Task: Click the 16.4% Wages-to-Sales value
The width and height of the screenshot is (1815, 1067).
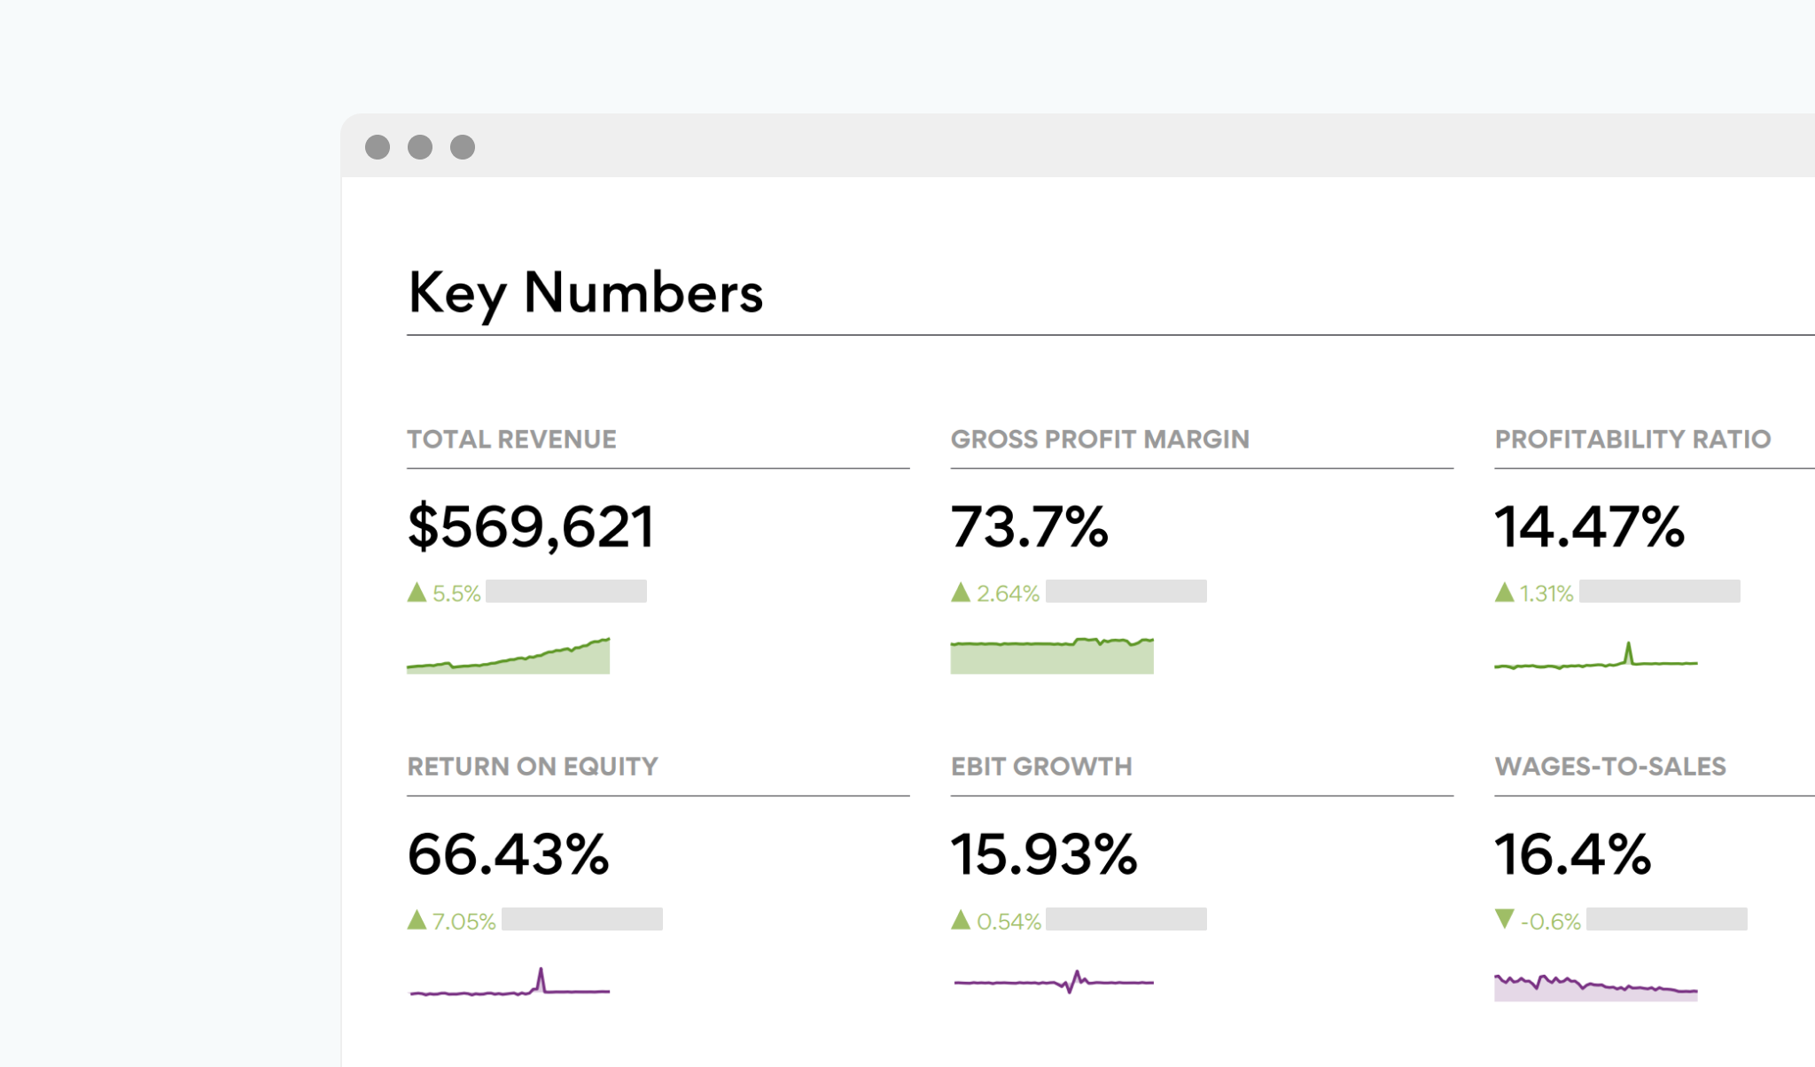Action: [1570, 853]
